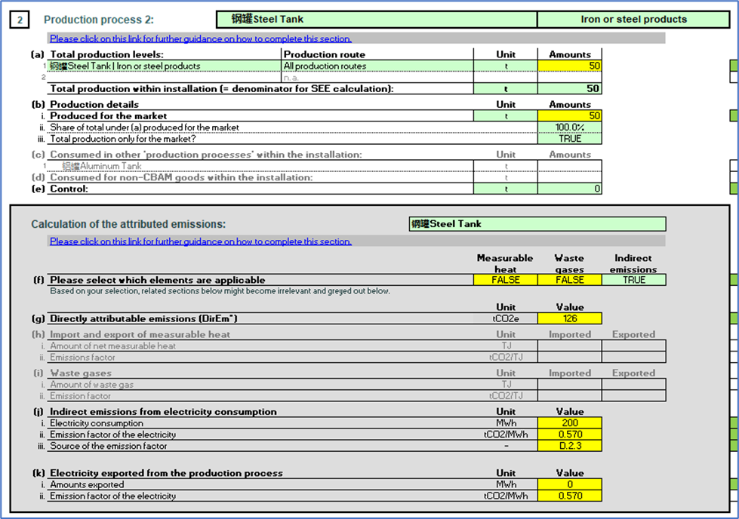Select the Control row value 0 cell
This screenshot has width=739, height=519.
(x=569, y=189)
